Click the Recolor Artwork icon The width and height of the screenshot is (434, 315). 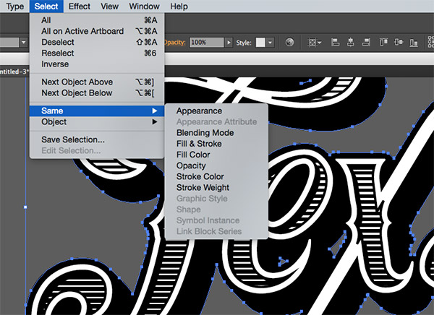pos(289,43)
